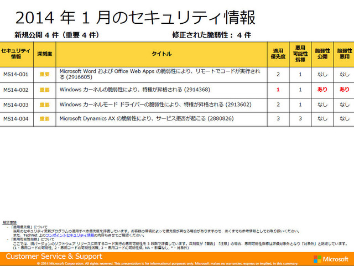Click the 悪用可能性指標 column header
Screen dimensions: 354x266
tap(300, 54)
